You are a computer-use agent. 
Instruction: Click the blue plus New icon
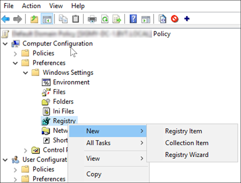[187, 19]
